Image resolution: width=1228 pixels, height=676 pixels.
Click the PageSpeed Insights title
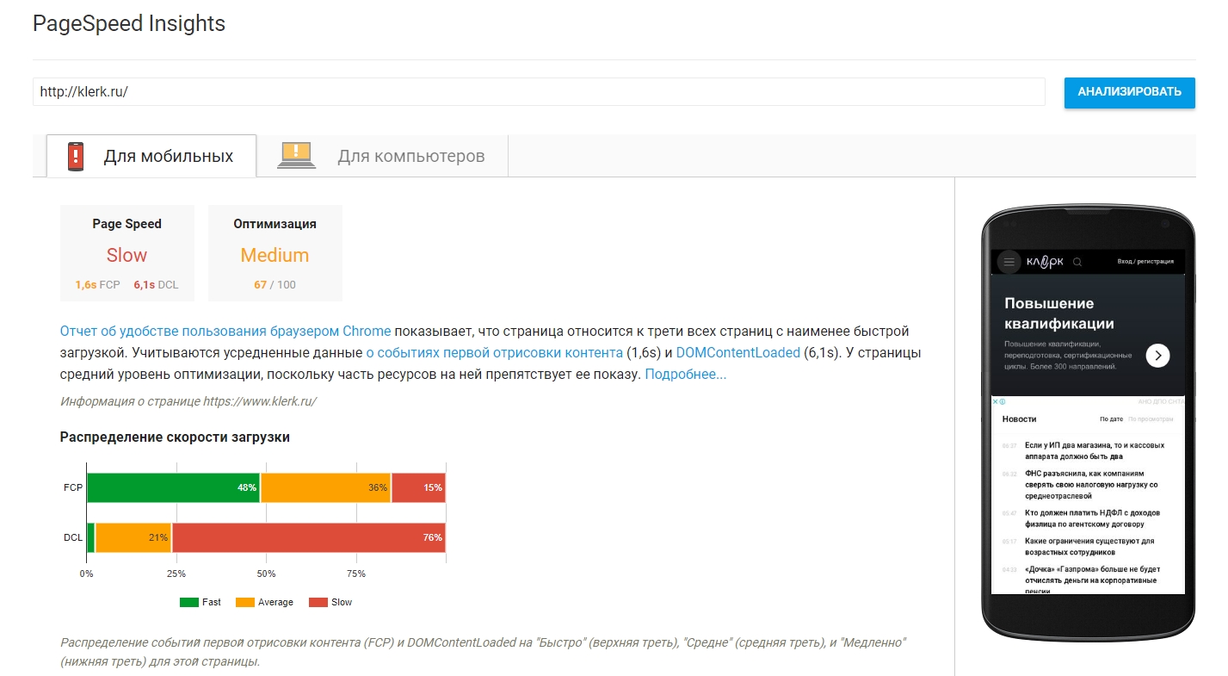point(129,23)
